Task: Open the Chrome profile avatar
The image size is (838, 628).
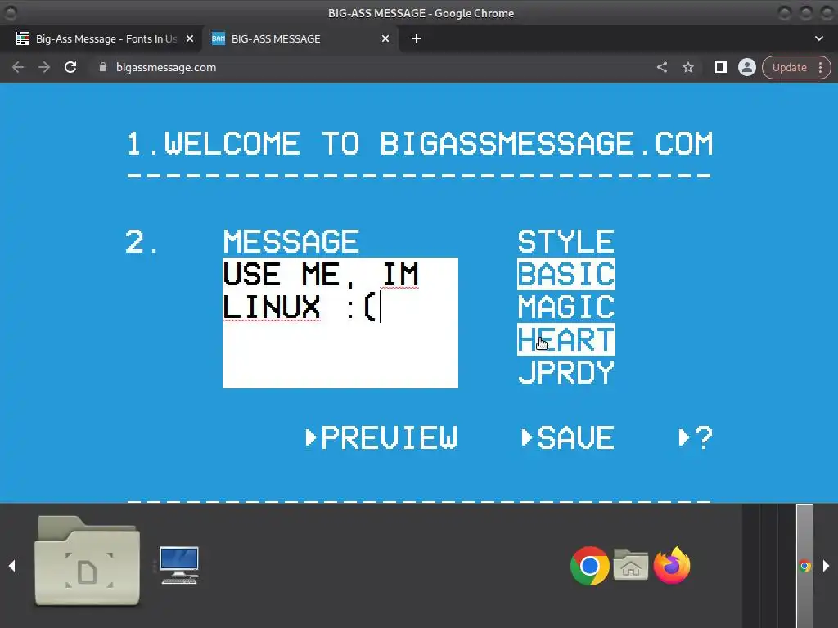Action: click(746, 67)
